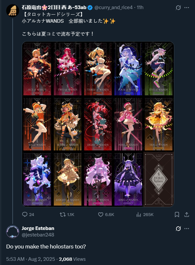Bookmark the tarot card tweet
Viewport: 195px width, 265px height.
click(177, 214)
